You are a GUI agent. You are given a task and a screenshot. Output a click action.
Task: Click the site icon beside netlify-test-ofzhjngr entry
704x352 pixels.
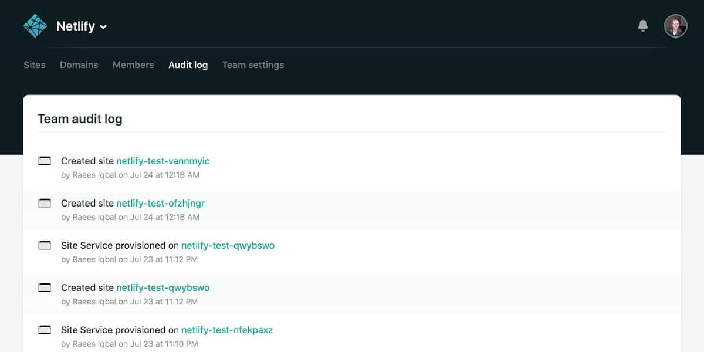pyautogui.click(x=45, y=203)
